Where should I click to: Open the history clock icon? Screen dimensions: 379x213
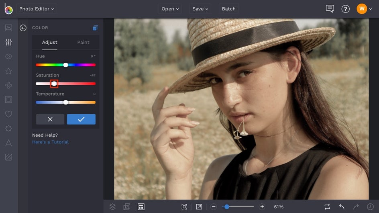(x=370, y=207)
